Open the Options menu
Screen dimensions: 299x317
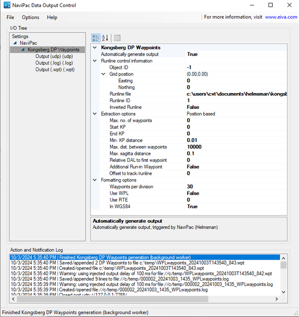pos(31,17)
